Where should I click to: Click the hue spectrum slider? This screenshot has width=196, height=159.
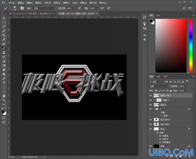[x=191, y=46]
